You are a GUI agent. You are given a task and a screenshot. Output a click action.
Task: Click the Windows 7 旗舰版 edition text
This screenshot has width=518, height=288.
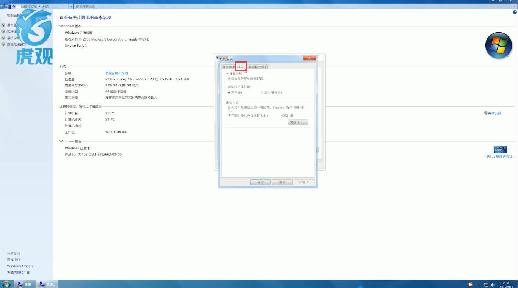[x=79, y=33]
